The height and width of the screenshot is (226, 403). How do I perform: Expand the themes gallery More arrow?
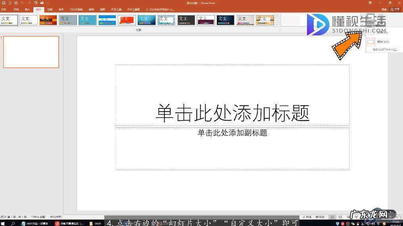click(276, 24)
